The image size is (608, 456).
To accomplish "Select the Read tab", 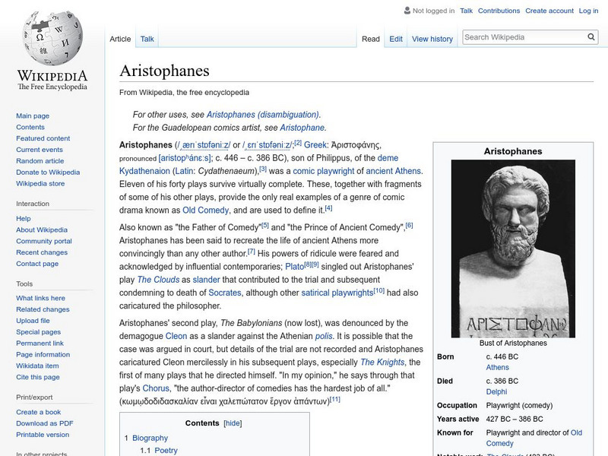I will 371,39.
